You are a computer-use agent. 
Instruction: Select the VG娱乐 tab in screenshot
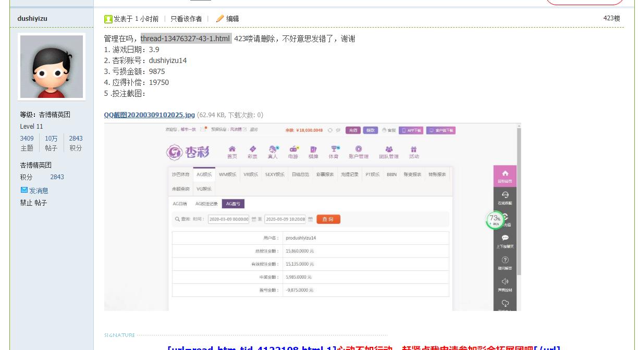(204, 189)
